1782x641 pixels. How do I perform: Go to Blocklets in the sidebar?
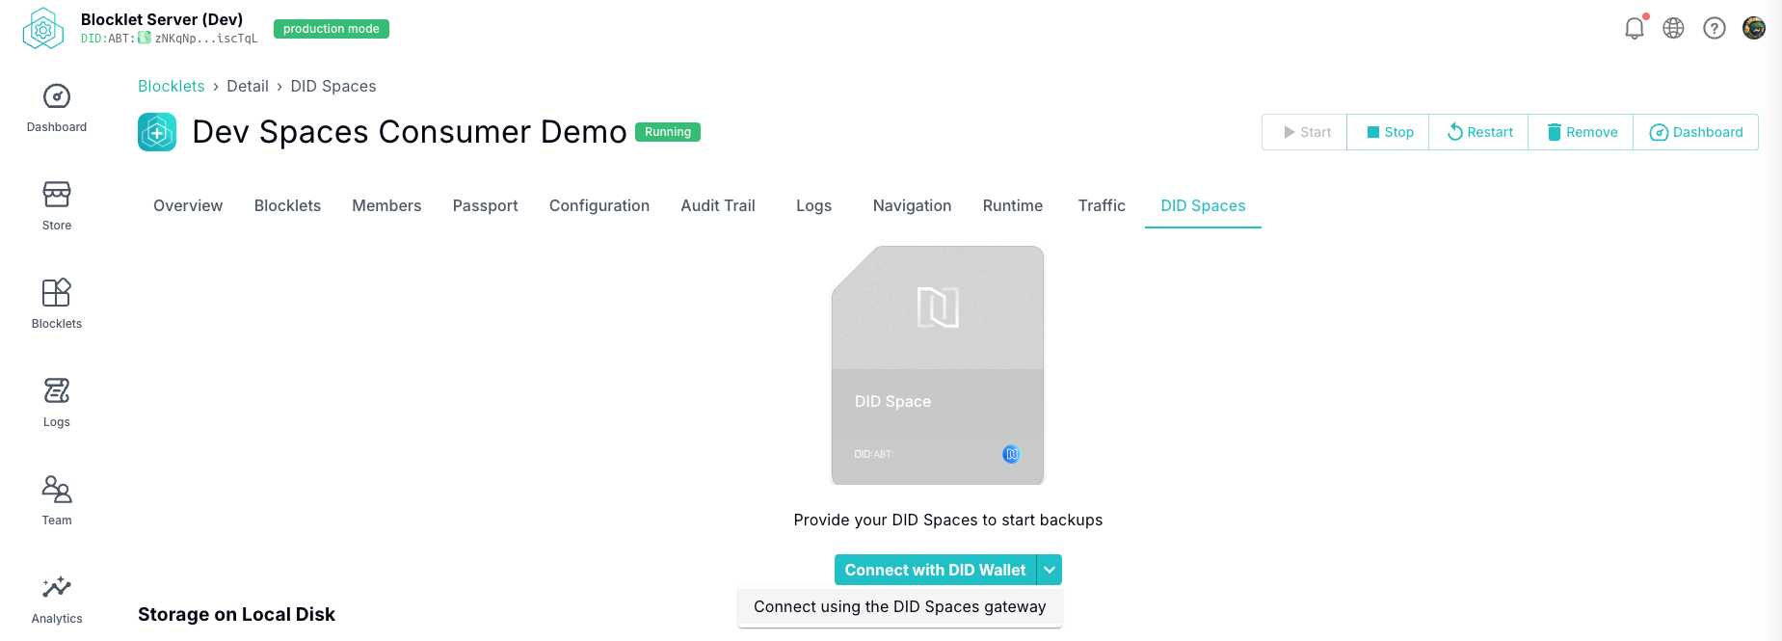[x=57, y=304]
